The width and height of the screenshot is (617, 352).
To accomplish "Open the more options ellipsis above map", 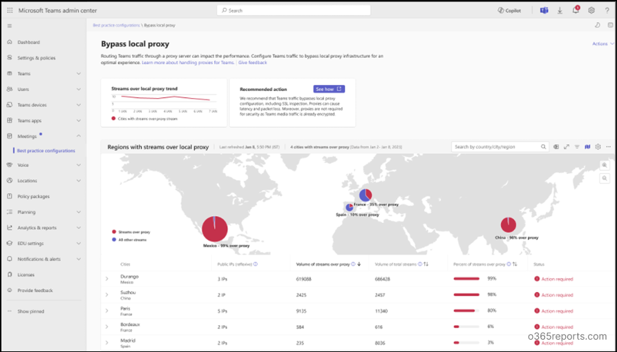I will click(608, 147).
